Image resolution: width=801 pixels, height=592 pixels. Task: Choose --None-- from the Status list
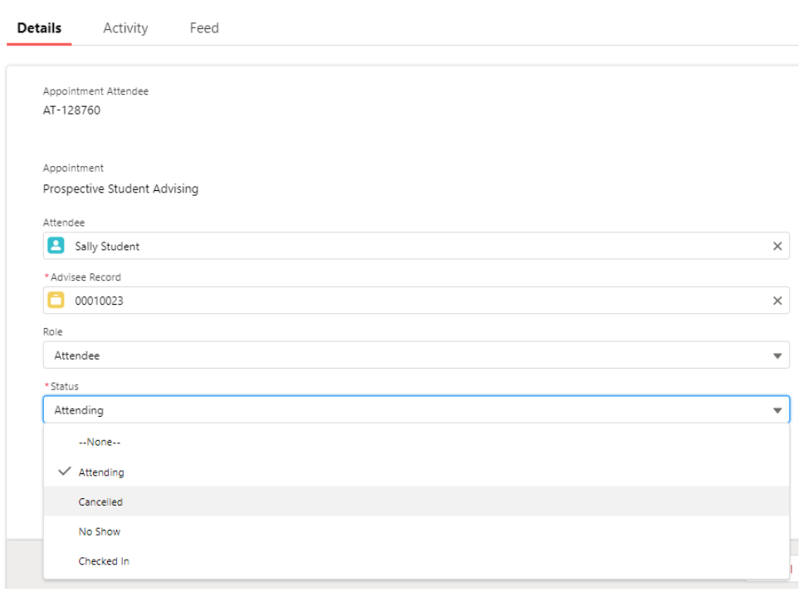click(x=99, y=442)
